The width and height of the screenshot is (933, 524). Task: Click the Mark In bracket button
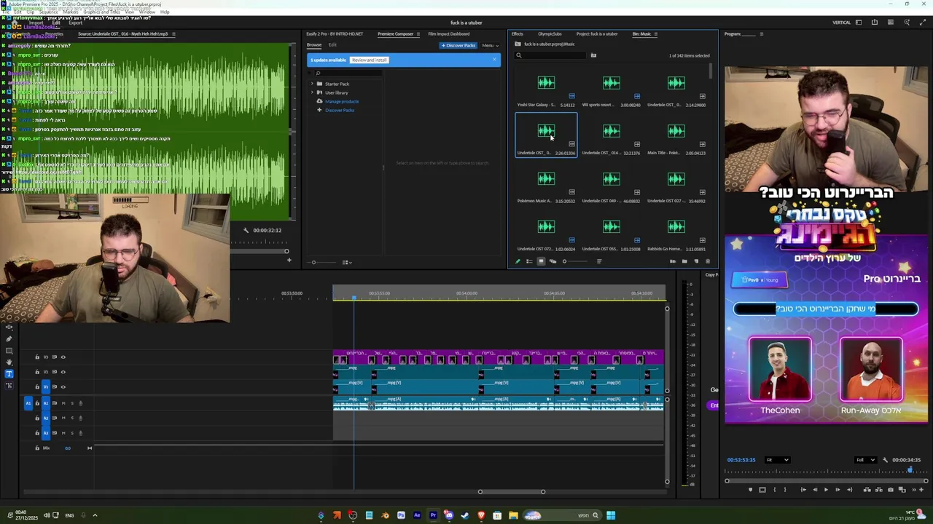[x=775, y=490]
